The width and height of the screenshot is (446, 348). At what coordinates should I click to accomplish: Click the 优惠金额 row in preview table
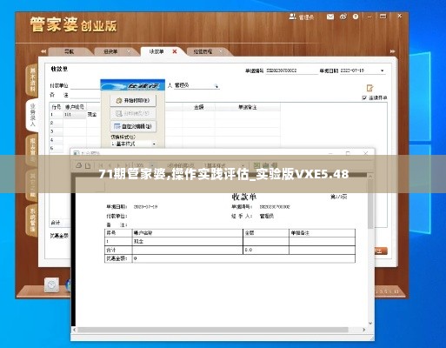[230, 258]
